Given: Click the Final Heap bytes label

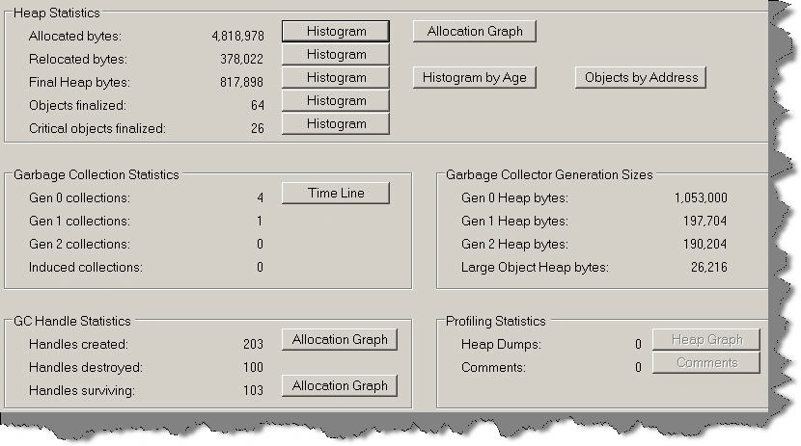Looking at the screenshot, I should coord(79,82).
